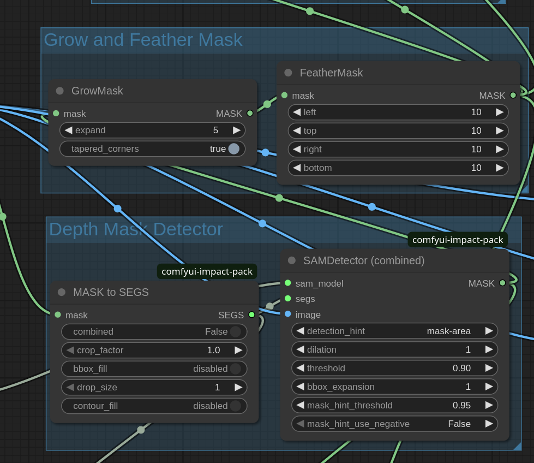Click SAMDetector MASK output socket
Viewport: 534px width, 463px height.
(502, 283)
